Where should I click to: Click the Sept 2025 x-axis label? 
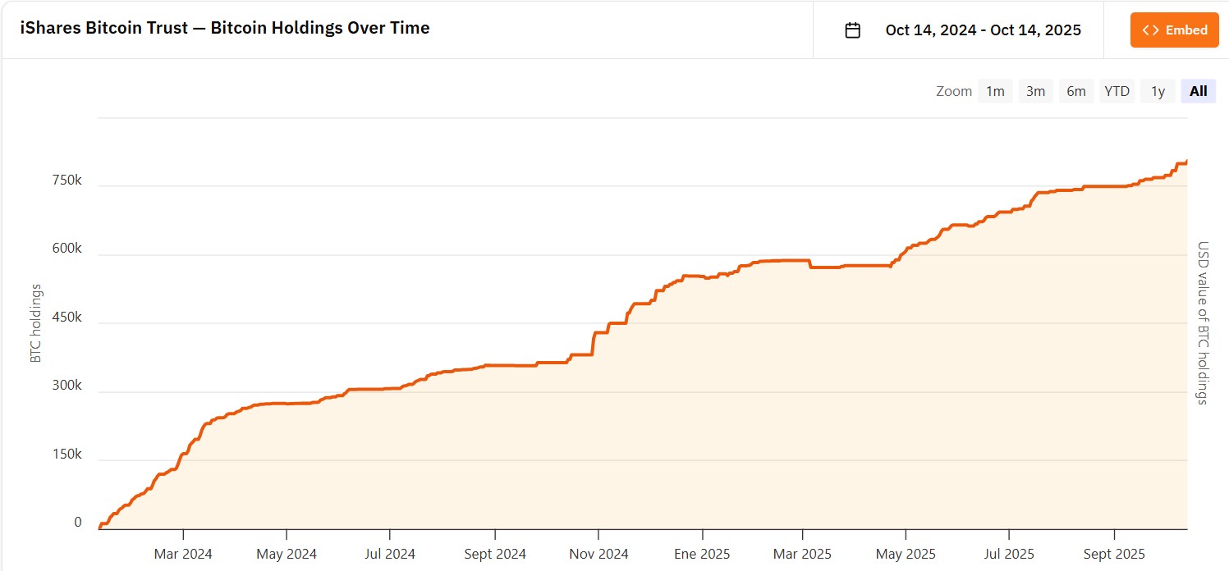(1114, 554)
